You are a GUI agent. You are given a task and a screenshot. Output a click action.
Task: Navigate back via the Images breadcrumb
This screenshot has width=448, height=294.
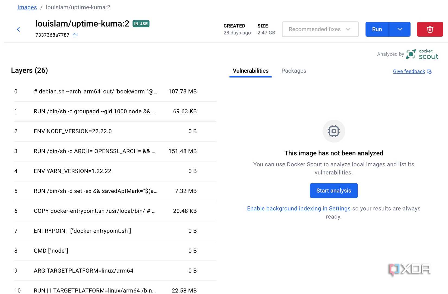[x=27, y=7]
